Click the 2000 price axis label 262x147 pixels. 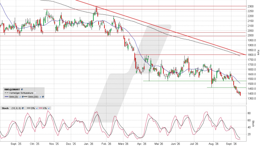(251, 35)
